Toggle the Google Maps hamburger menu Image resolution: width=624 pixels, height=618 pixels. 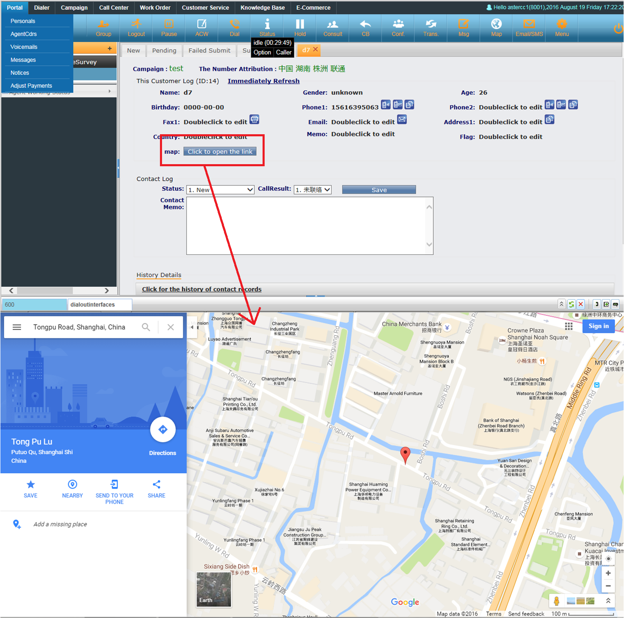(x=17, y=327)
